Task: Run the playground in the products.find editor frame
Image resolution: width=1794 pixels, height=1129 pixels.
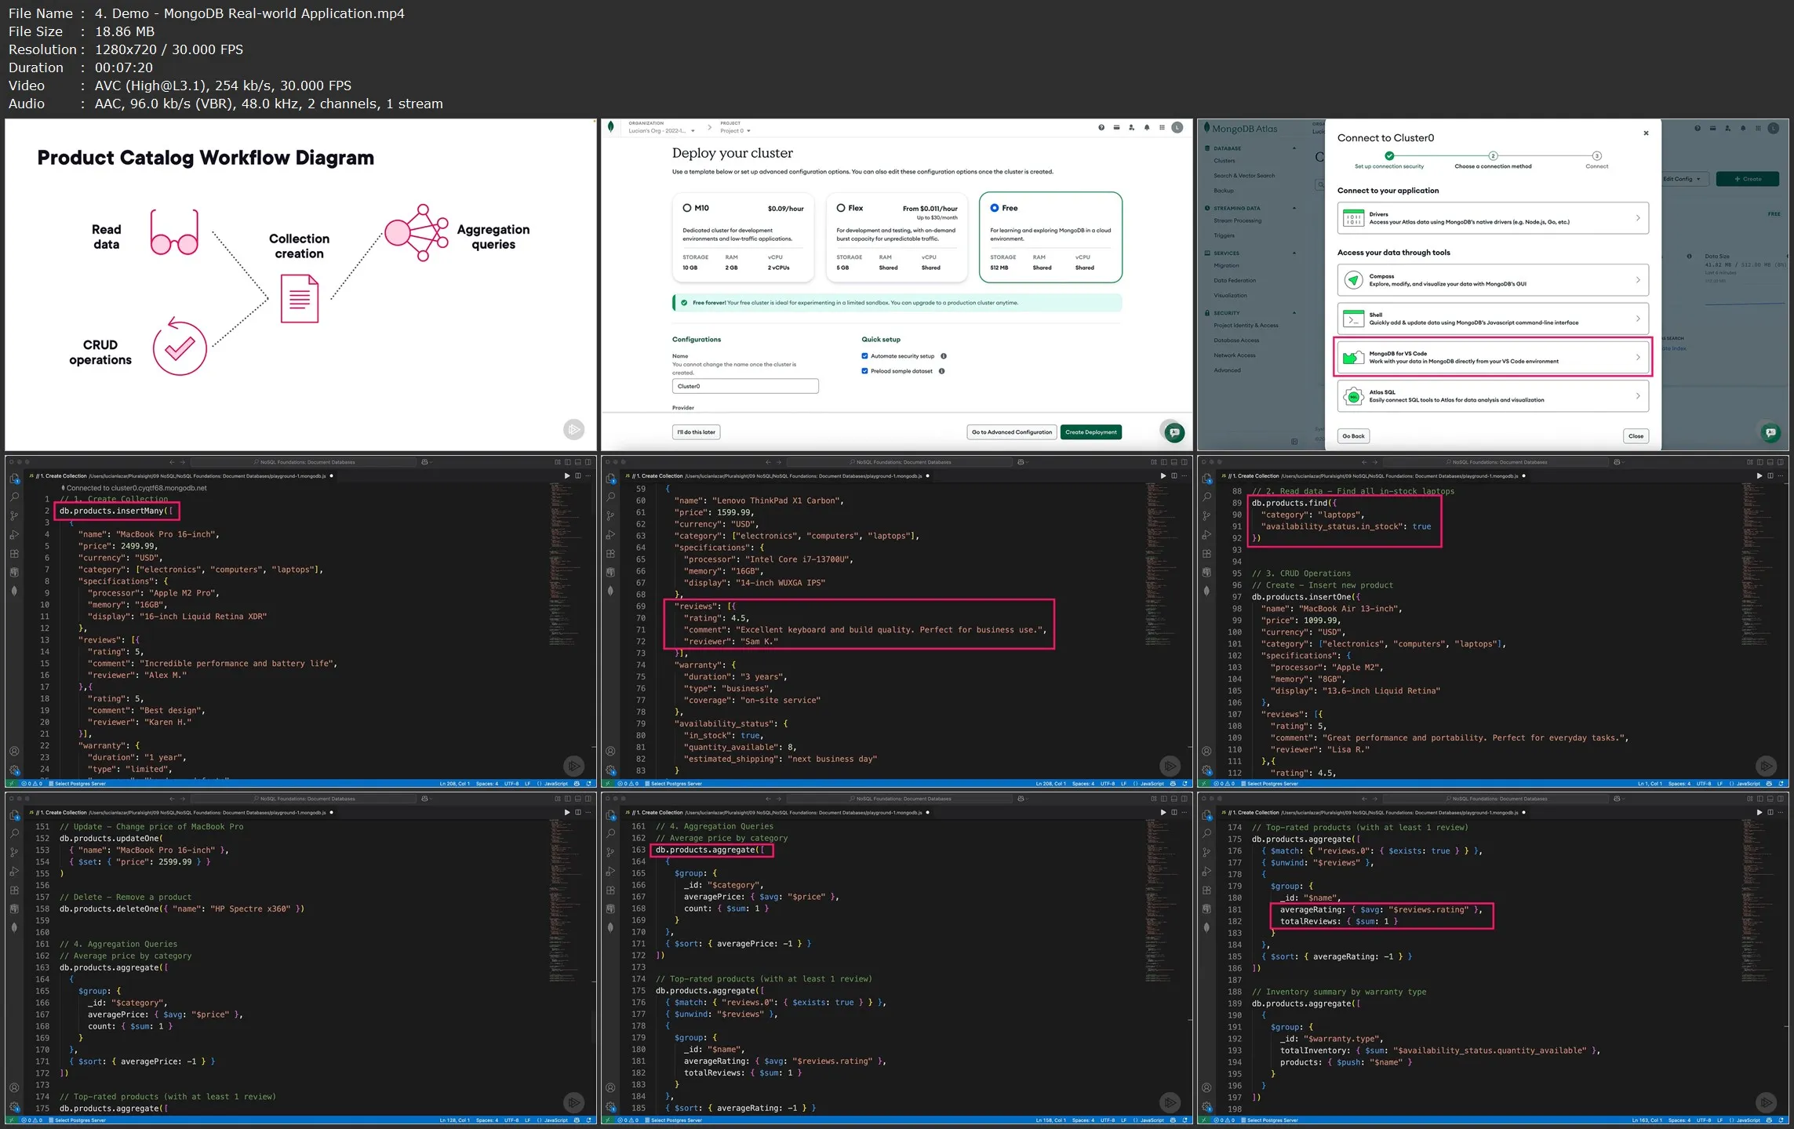Action: click(1759, 475)
